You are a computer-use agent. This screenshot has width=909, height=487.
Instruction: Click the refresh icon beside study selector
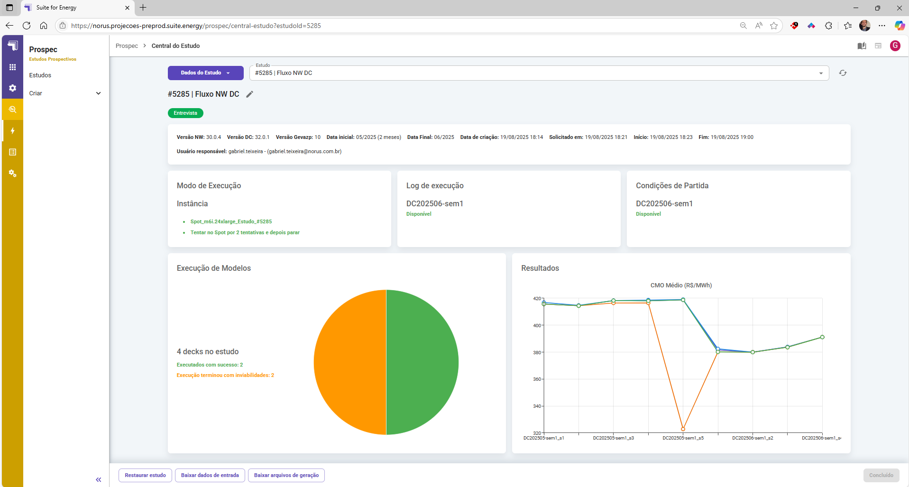click(843, 73)
